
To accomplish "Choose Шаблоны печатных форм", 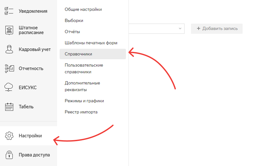I will click(x=91, y=43).
